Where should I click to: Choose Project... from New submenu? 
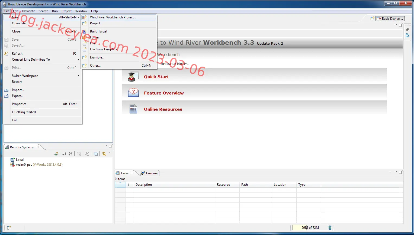pos(119,23)
